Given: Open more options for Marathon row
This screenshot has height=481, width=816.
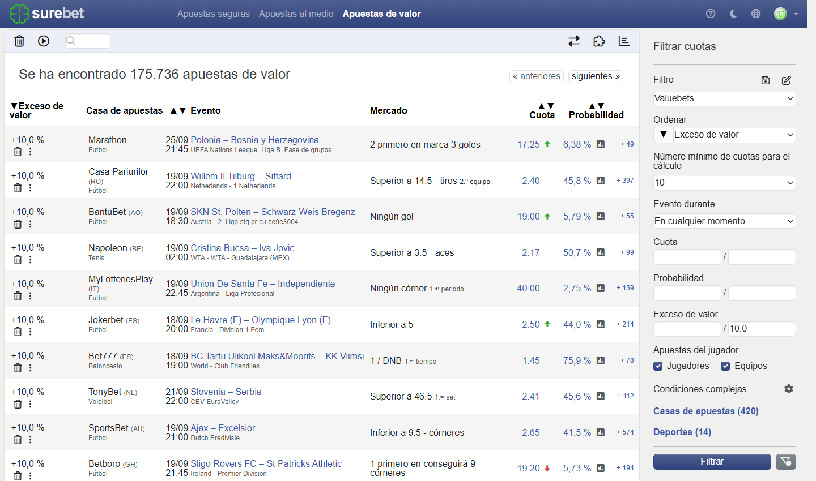Looking at the screenshot, I should [x=31, y=152].
